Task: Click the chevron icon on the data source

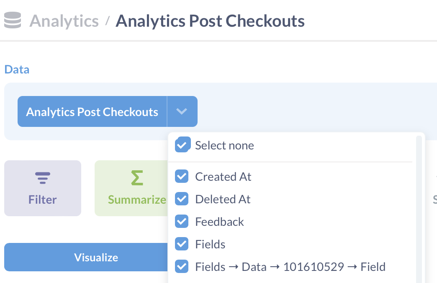Action: click(182, 111)
